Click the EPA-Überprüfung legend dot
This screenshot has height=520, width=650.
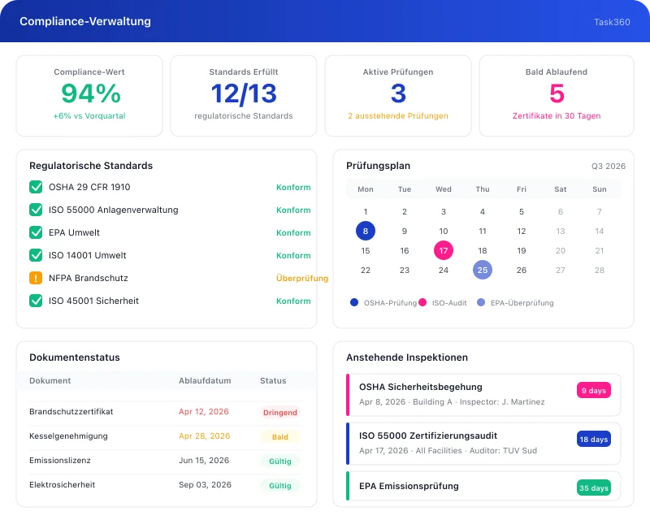coord(481,302)
